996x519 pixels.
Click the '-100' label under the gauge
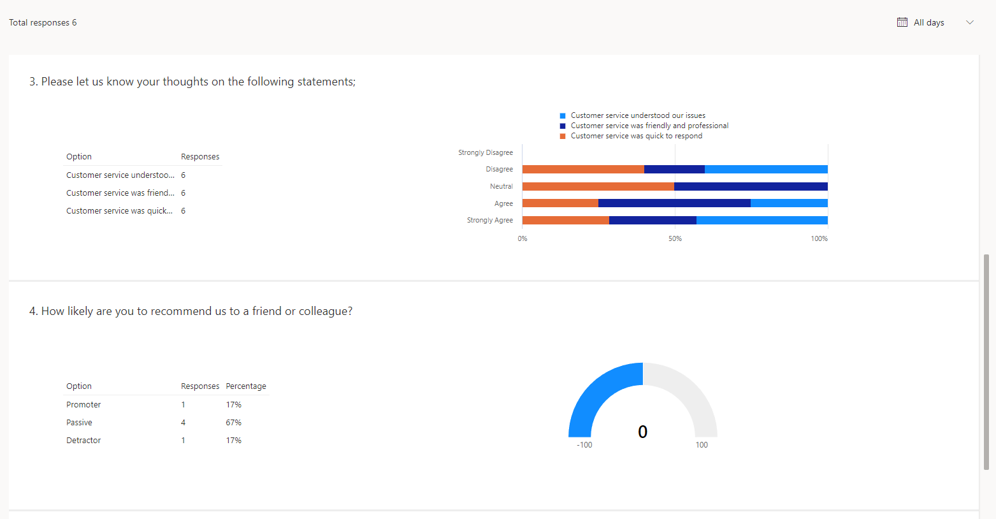[584, 445]
